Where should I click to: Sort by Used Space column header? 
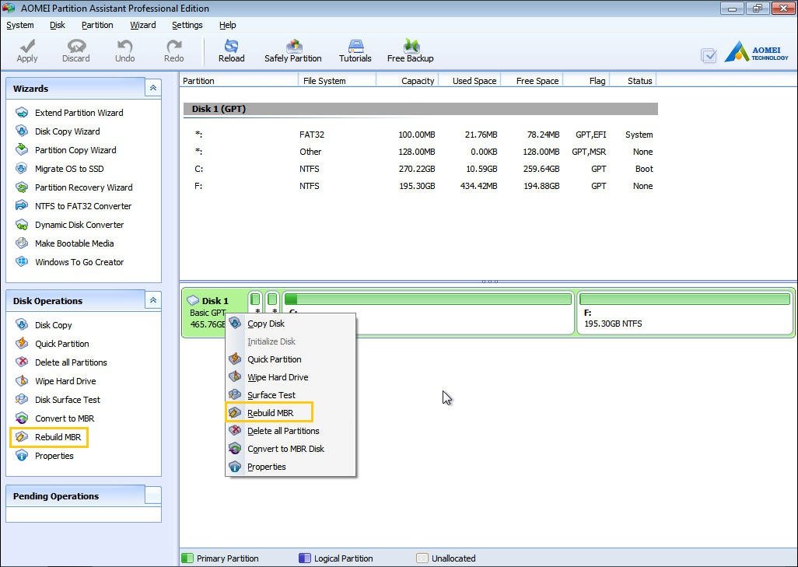(470, 80)
